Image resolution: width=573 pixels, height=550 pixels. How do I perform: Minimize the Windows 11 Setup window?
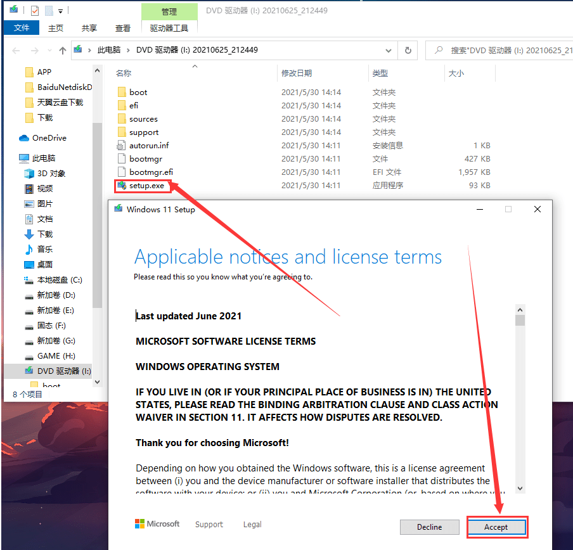click(480, 209)
